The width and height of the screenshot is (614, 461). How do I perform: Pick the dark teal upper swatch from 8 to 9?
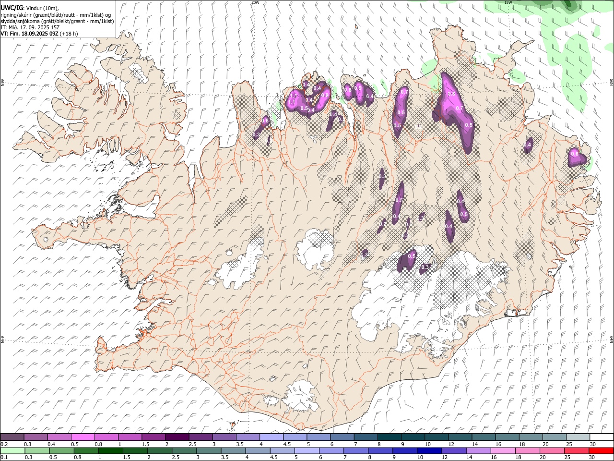(x=390, y=437)
